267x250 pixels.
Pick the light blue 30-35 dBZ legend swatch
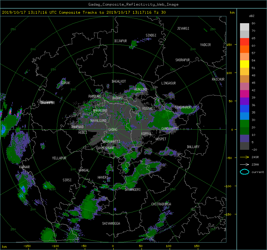point(244,116)
